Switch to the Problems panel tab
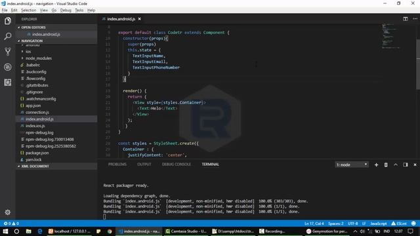Viewport: 420px width, 236px height. point(117,165)
